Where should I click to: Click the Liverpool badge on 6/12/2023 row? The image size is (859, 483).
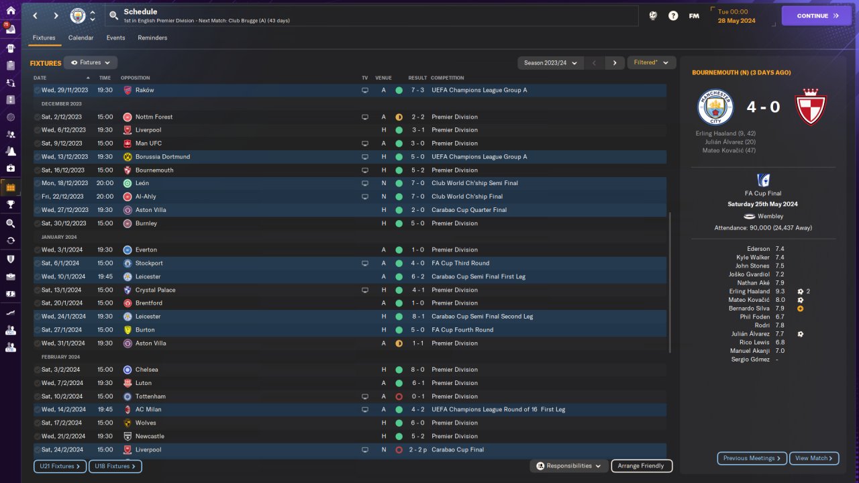tap(128, 130)
